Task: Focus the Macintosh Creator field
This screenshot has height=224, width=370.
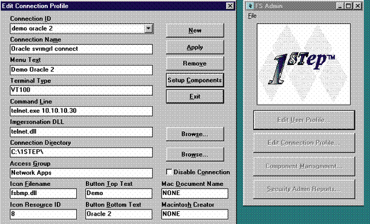Action: tap(195, 214)
